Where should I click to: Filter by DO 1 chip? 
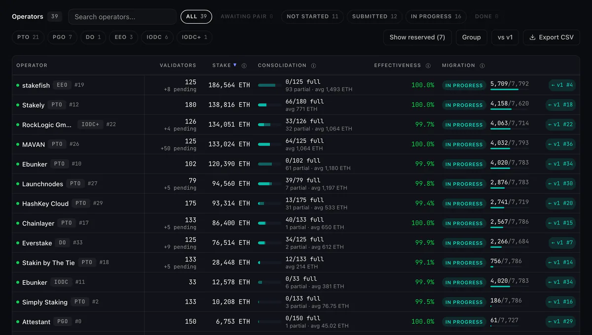click(x=93, y=37)
